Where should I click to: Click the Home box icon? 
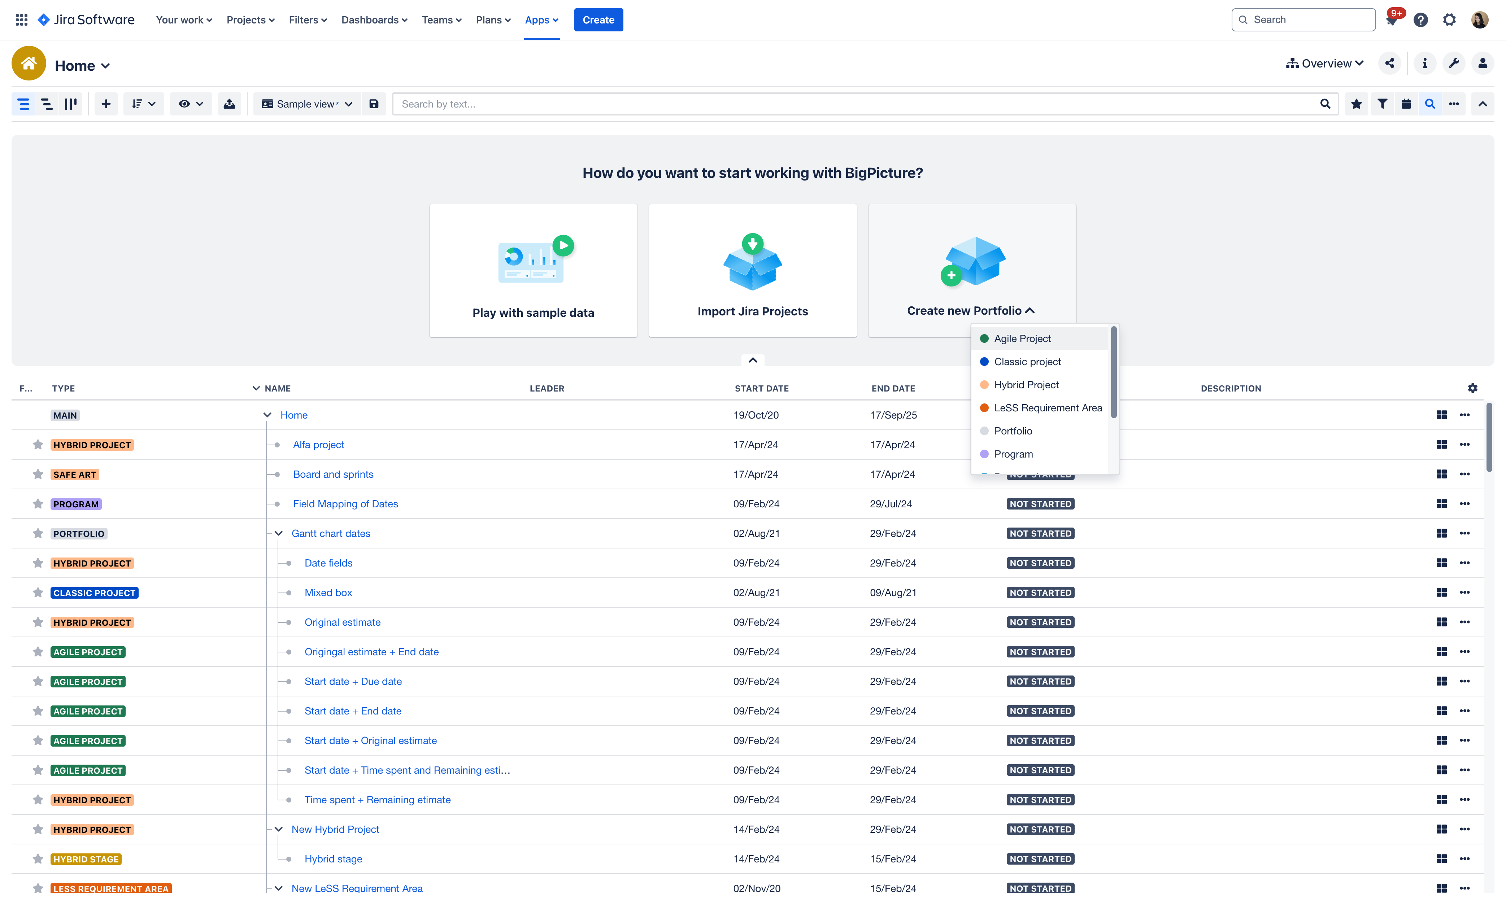click(29, 63)
